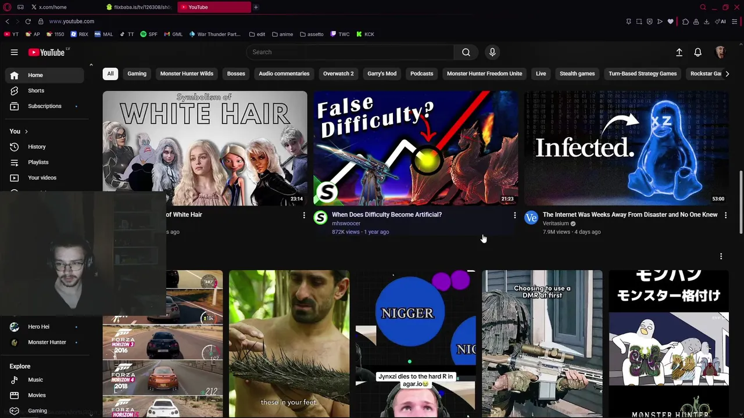Screen dimensions: 744x418
Task: Select the Audio commentaries chip
Action: coord(284,74)
